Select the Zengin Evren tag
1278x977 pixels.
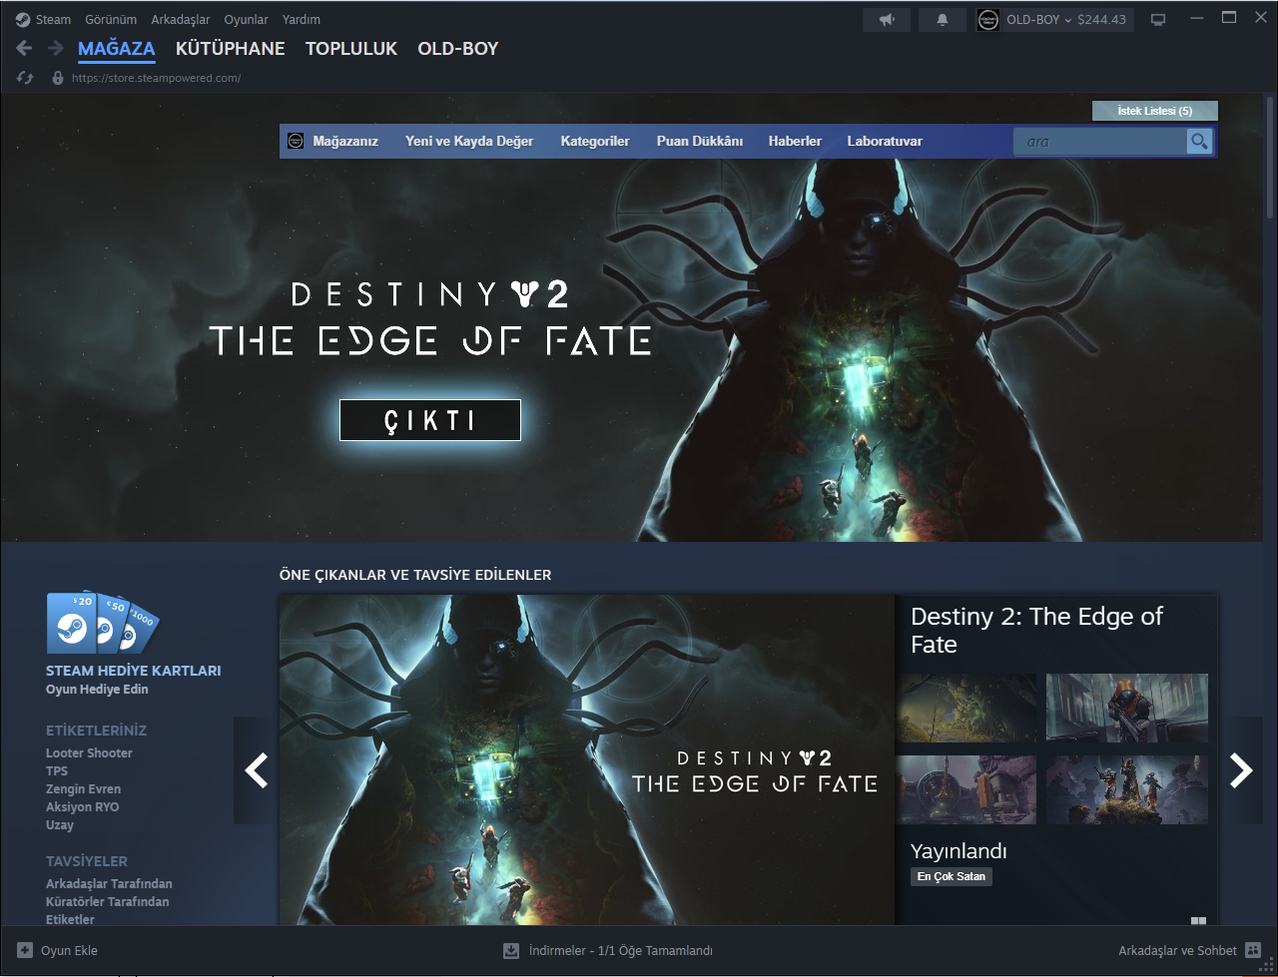(x=83, y=789)
